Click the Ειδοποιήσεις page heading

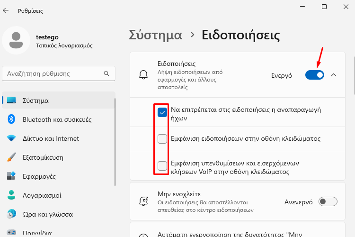pyautogui.click(x=241, y=35)
